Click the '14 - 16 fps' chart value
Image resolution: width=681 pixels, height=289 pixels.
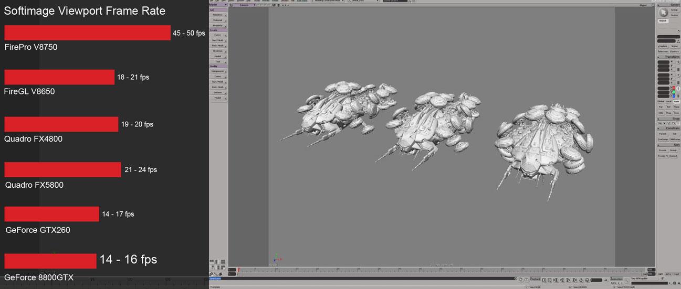(x=128, y=259)
